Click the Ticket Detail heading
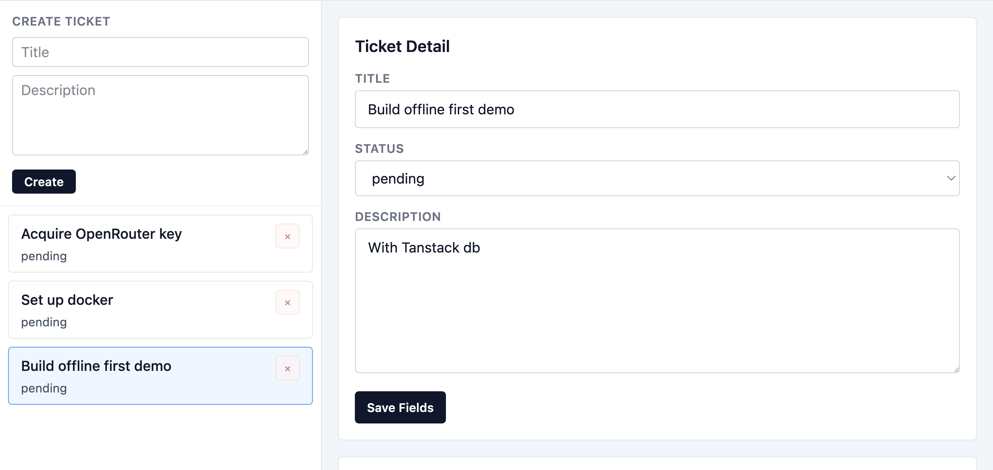This screenshot has width=993, height=470. 402,46
